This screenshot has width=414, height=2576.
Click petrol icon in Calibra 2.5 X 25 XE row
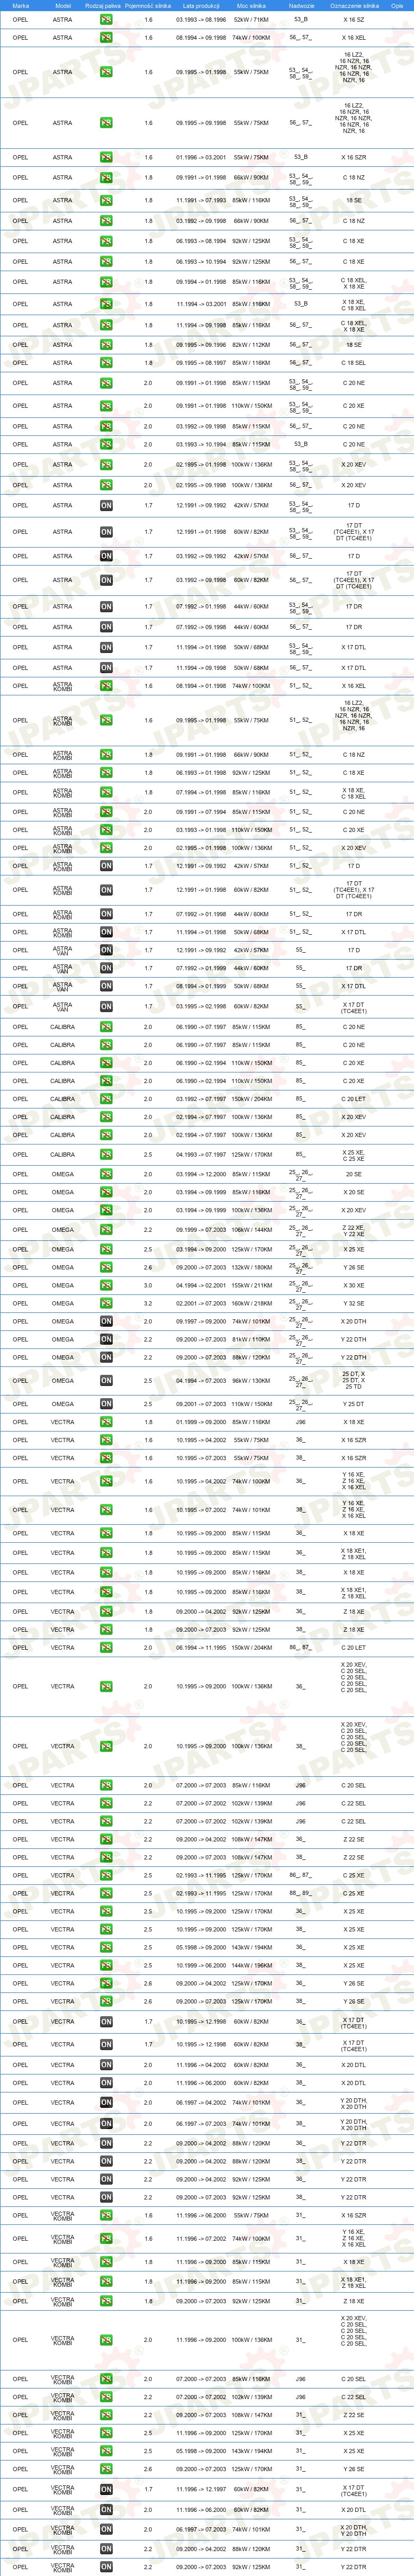(106, 1155)
